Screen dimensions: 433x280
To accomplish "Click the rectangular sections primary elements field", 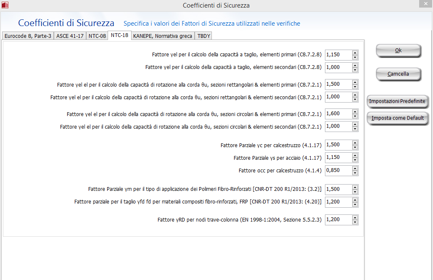I will (338, 84).
